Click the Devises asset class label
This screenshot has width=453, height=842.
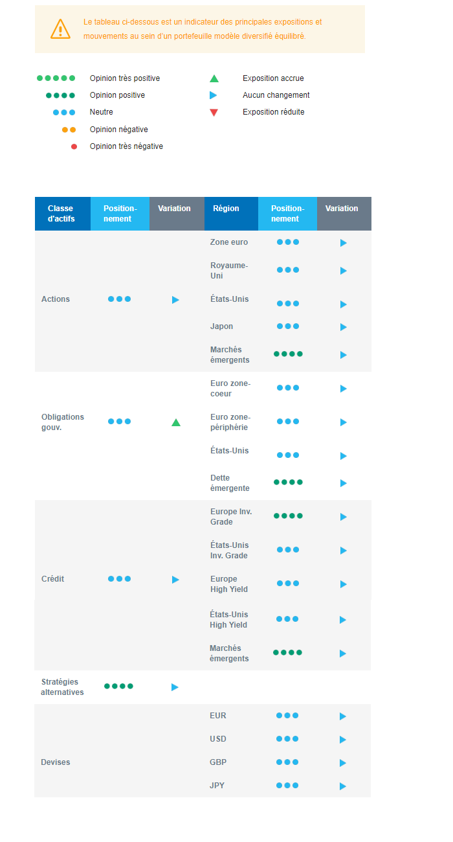click(x=56, y=762)
